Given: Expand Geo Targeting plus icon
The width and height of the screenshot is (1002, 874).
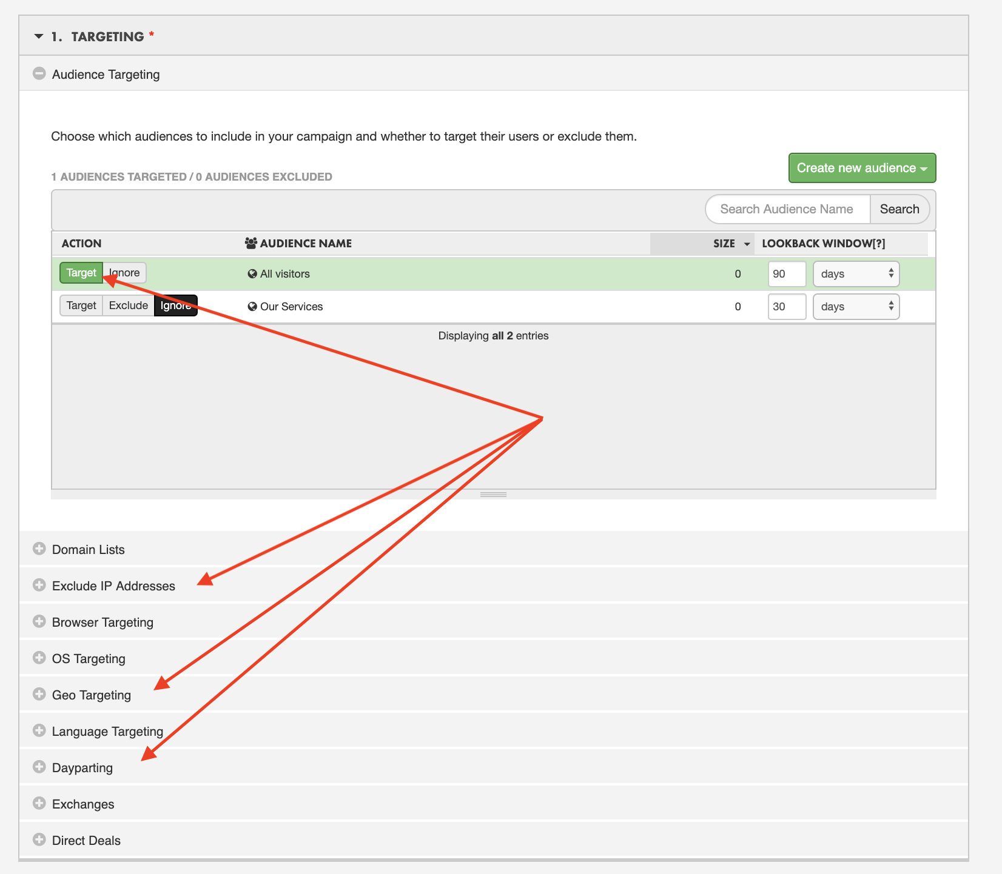Looking at the screenshot, I should pos(39,694).
